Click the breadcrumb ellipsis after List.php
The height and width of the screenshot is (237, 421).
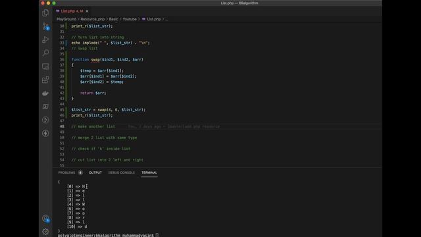coord(166,19)
